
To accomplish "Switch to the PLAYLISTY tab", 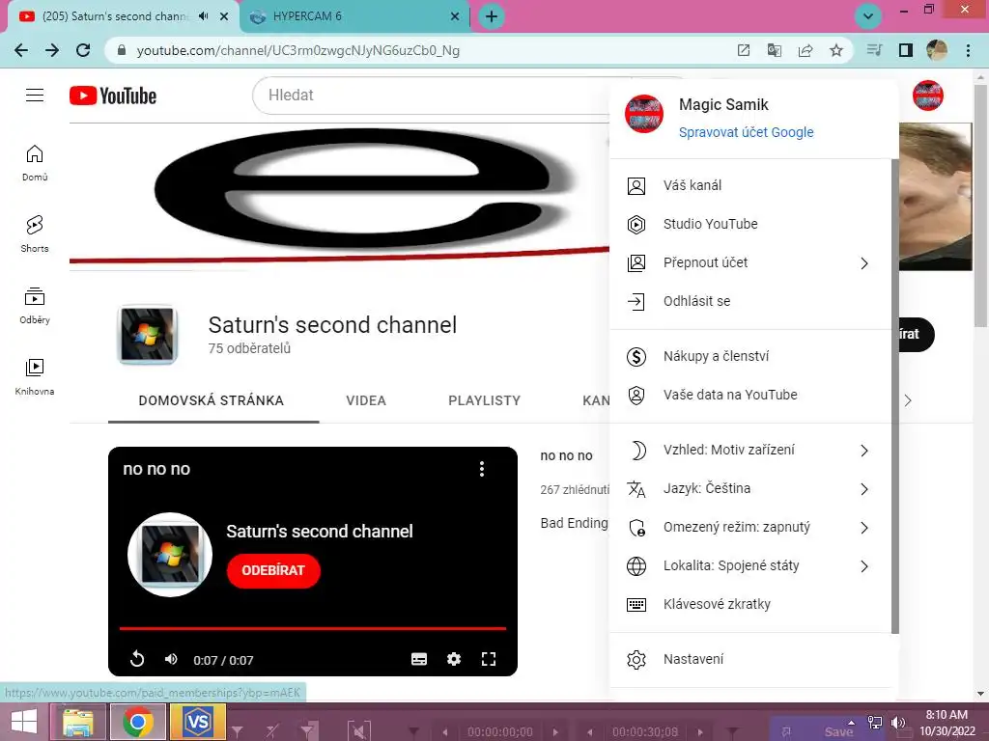I will [485, 400].
